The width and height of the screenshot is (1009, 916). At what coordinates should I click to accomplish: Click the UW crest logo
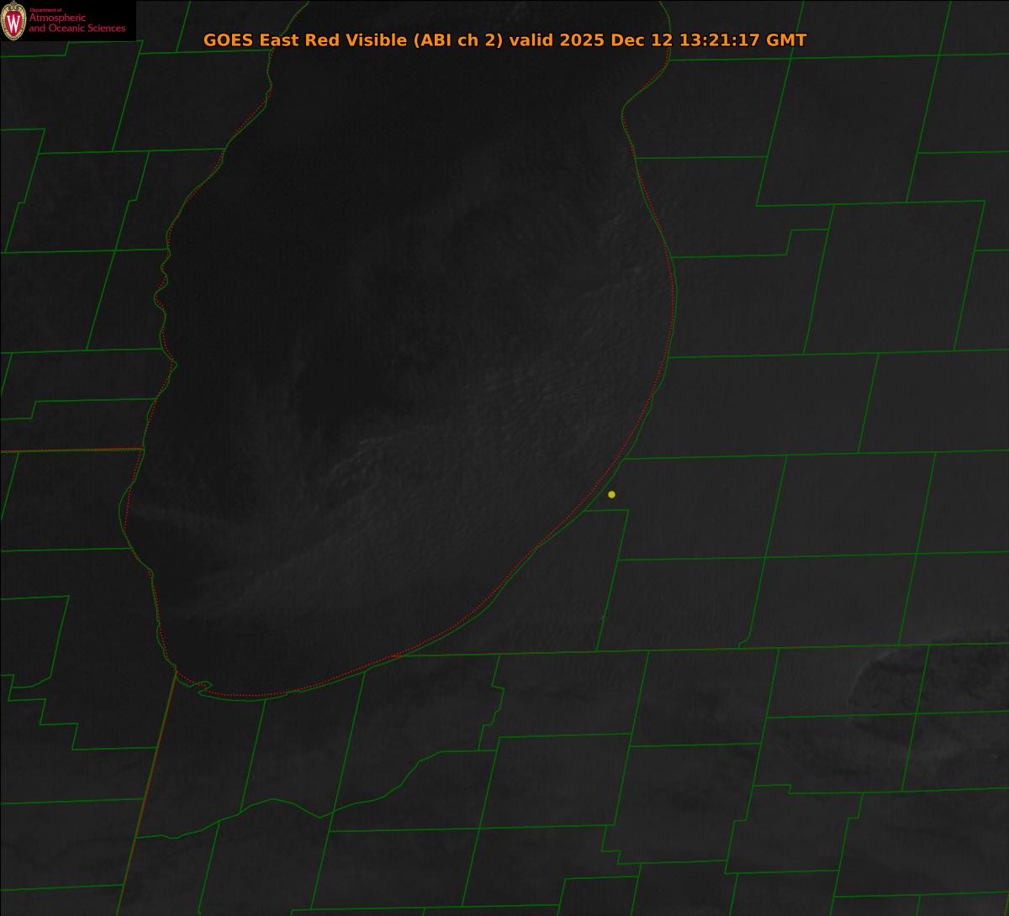[13, 22]
